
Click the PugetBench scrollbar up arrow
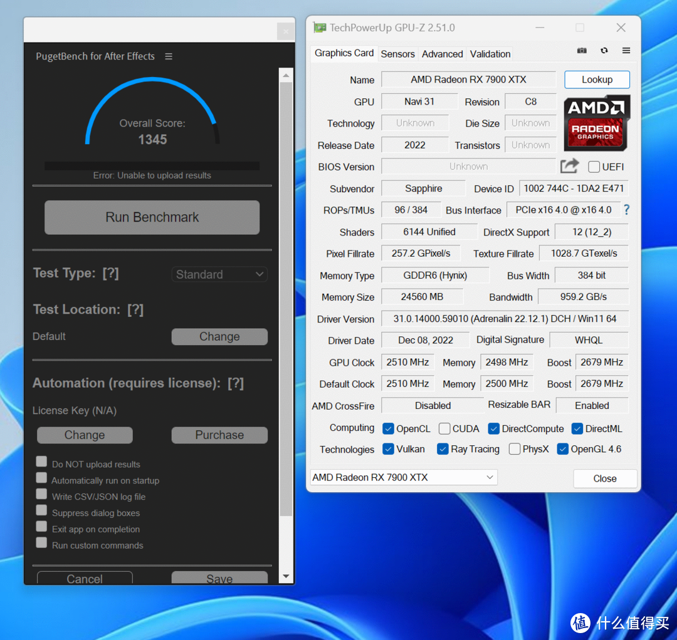286,76
